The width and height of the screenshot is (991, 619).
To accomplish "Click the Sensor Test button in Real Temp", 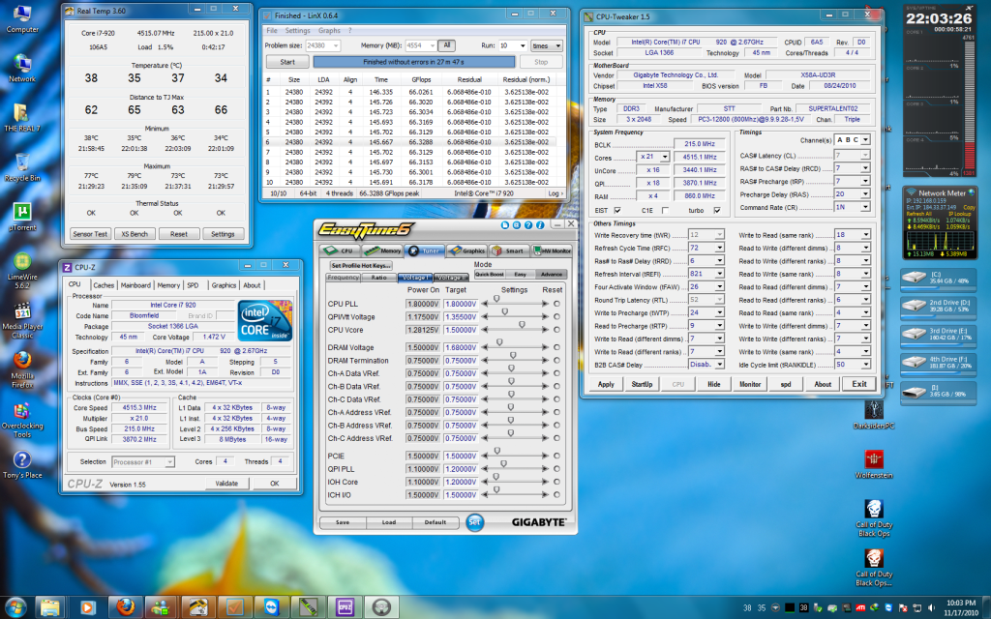I will 90,234.
